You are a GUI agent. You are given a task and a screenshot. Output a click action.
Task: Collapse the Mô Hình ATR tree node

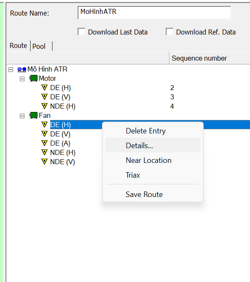[11, 69]
